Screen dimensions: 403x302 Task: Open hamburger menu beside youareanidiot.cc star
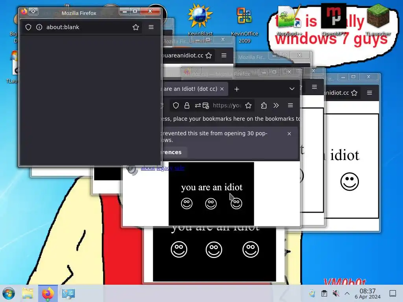pyautogui.click(x=224, y=55)
